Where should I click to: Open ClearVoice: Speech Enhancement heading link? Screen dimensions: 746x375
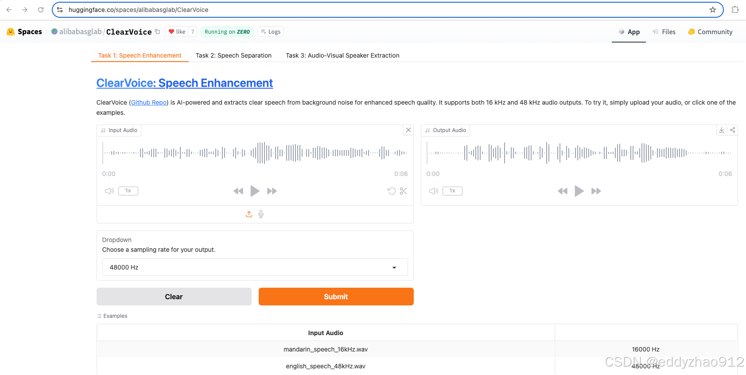(x=184, y=83)
